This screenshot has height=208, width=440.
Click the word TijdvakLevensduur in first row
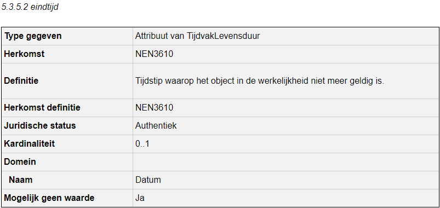[x=224, y=36]
